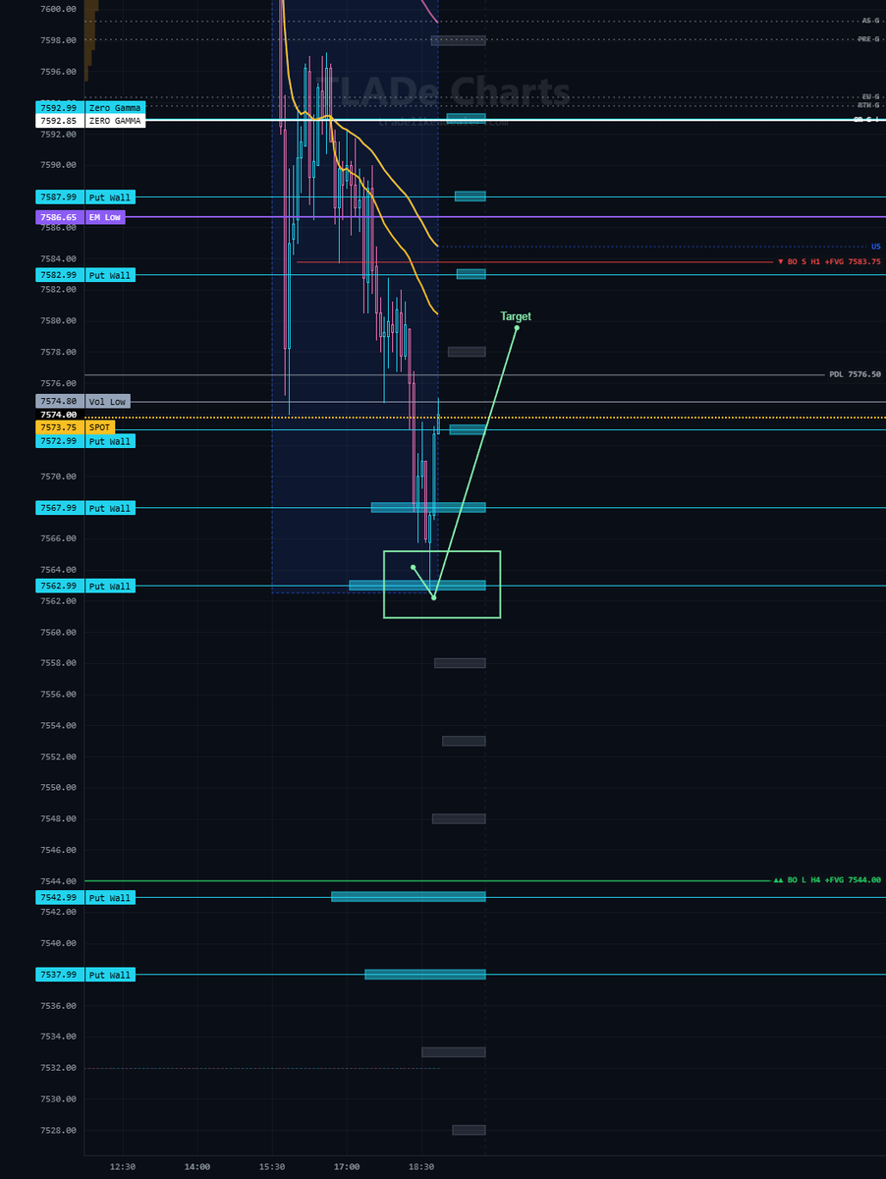886x1179 pixels.
Task: Select the white ZERO GAMMA tag at 7592.85
Action: point(115,121)
